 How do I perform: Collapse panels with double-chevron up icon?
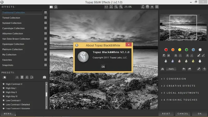click(162, 69)
